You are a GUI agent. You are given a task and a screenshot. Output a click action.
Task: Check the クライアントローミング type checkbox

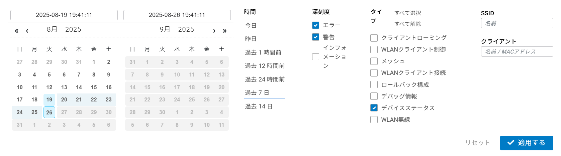[374, 38]
